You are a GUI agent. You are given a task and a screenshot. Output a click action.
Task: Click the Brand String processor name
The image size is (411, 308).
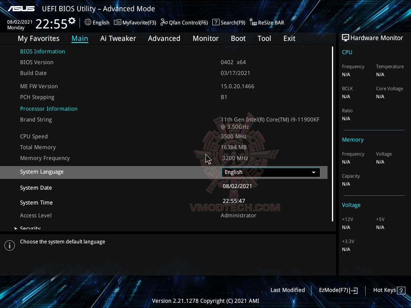click(x=270, y=123)
